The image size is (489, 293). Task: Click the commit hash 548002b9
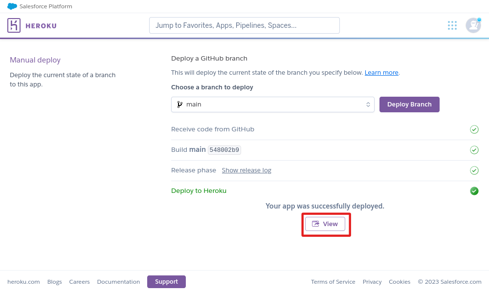[x=224, y=150]
